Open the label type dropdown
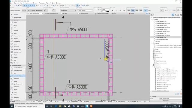Screen dimensions: 192x108 pyautogui.click(x=68, y=10)
